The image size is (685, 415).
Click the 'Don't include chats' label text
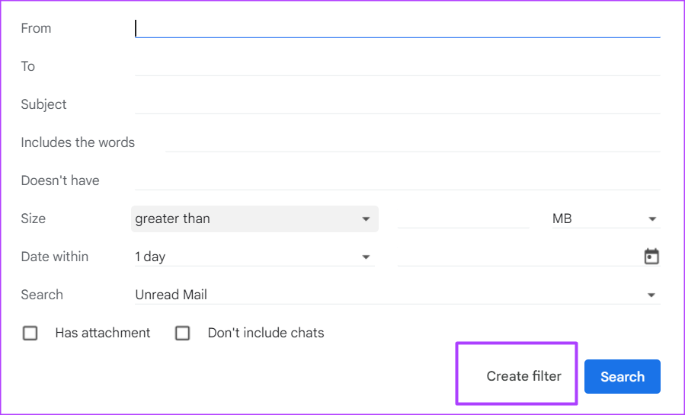click(266, 333)
